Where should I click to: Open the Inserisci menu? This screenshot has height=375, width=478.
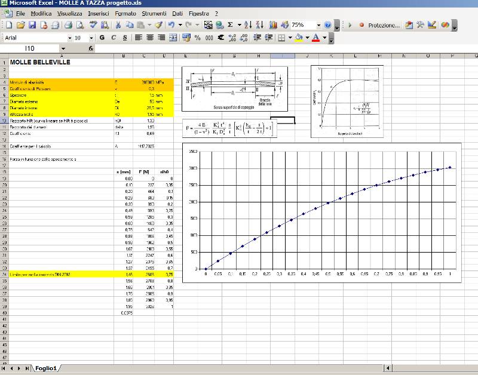point(99,14)
